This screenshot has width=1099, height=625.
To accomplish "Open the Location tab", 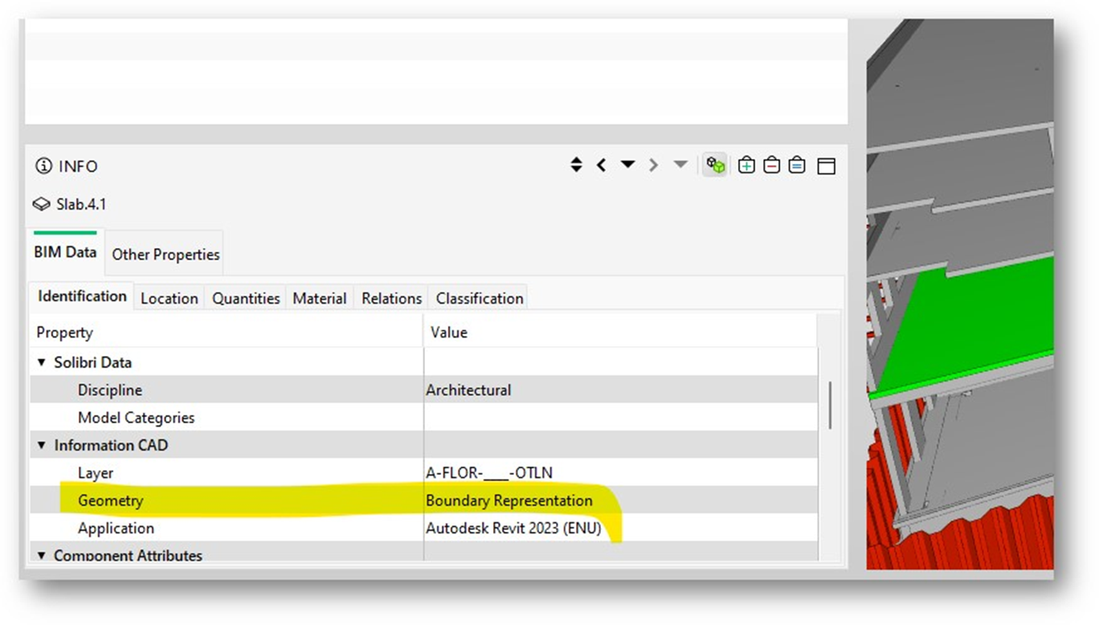I will pos(169,298).
